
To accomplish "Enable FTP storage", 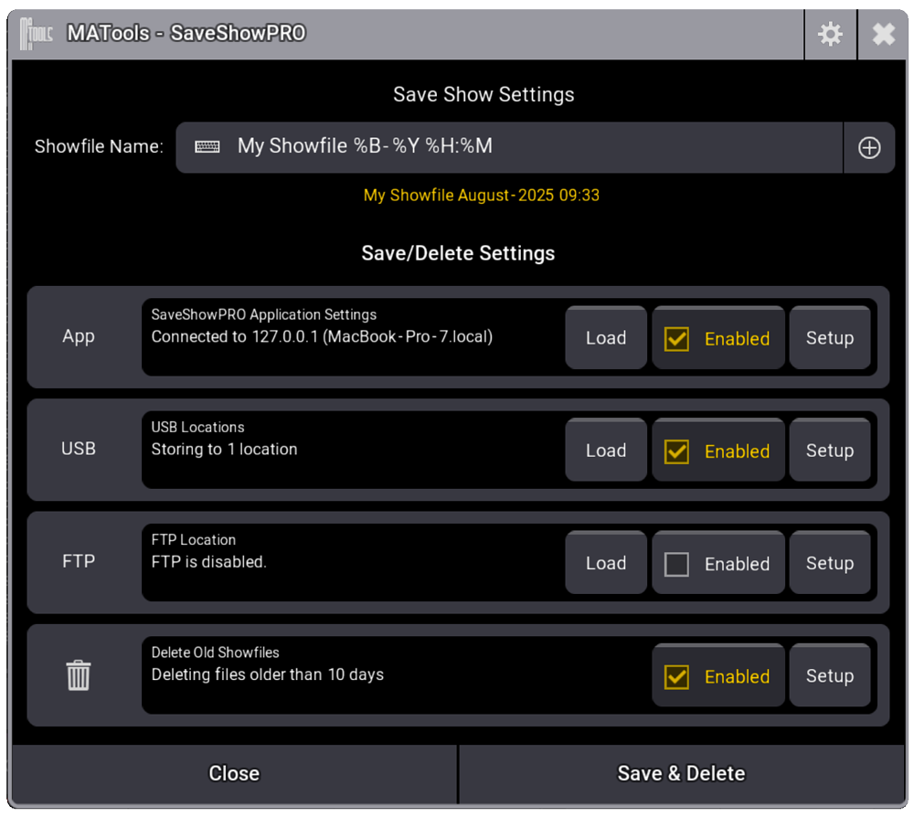I will tap(676, 563).
